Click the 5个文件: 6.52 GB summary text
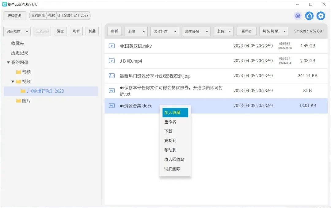331x208 pixels. coord(308,31)
